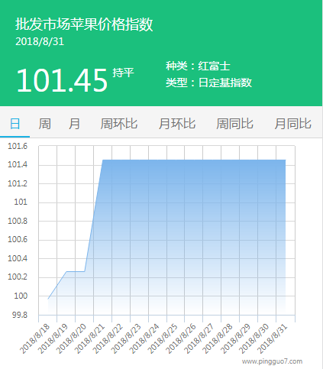Click the 99.8 y-axis label
This screenshot has height=369, width=323.
point(19,315)
